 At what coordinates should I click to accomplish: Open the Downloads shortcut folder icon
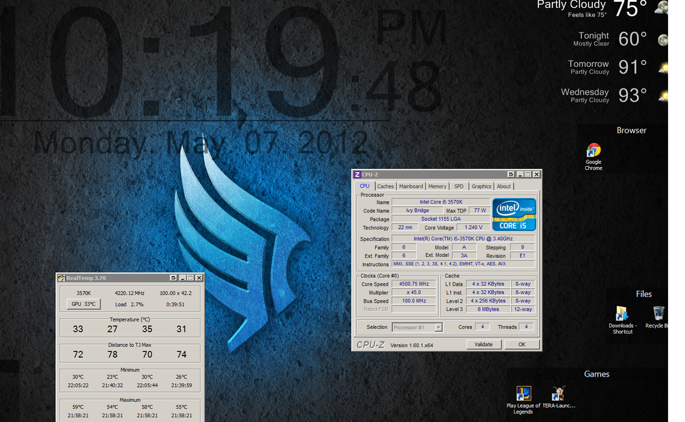tap(621, 314)
